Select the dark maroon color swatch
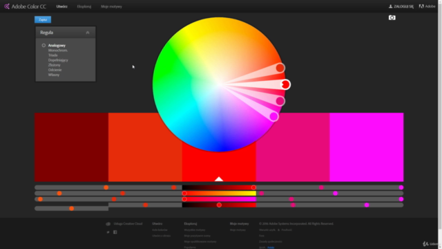This screenshot has height=249, width=442. 71,147
